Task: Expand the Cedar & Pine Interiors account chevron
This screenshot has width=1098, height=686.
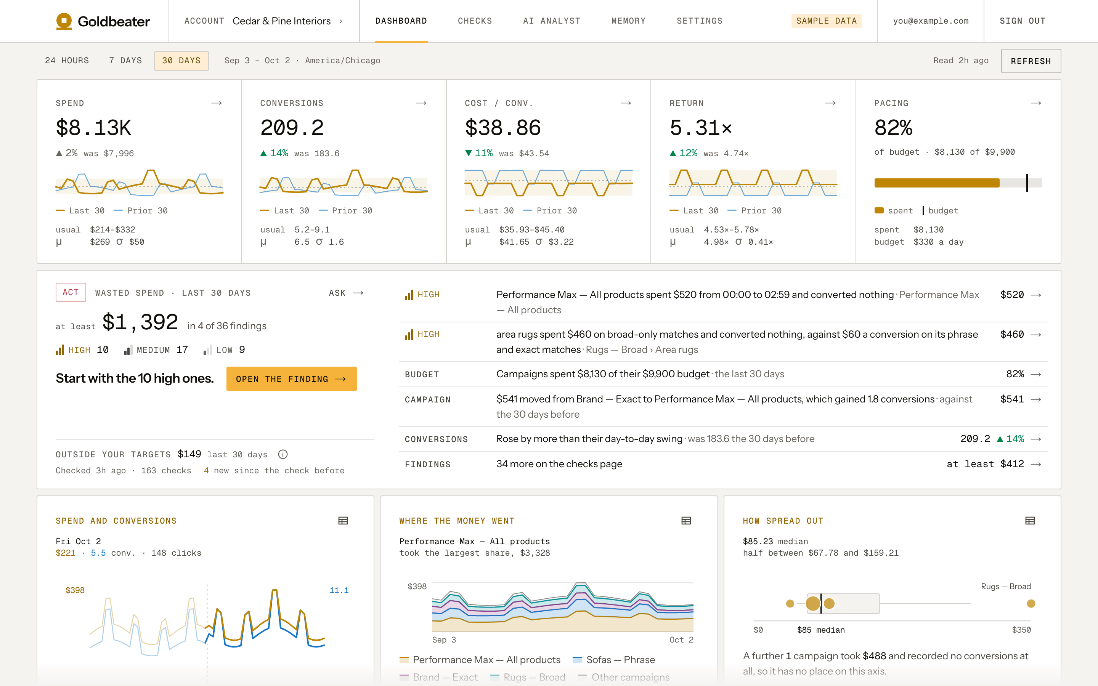Action: (x=341, y=21)
